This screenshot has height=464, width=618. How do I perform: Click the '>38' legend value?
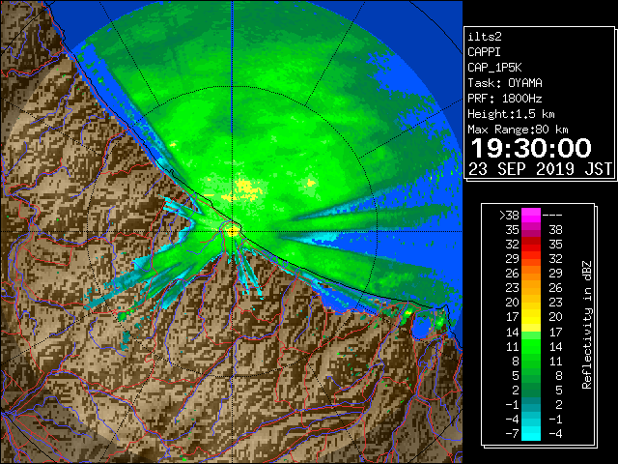point(509,216)
